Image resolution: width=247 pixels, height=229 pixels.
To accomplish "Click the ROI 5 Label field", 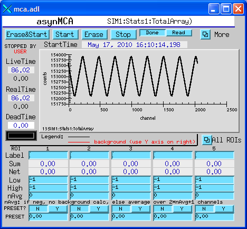I will [215, 155].
